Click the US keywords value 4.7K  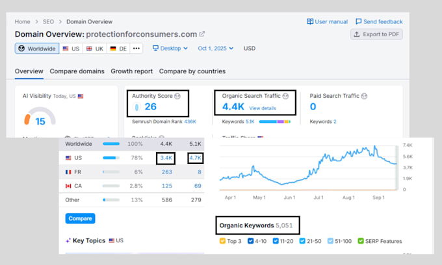pyautogui.click(x=195, y=158)
